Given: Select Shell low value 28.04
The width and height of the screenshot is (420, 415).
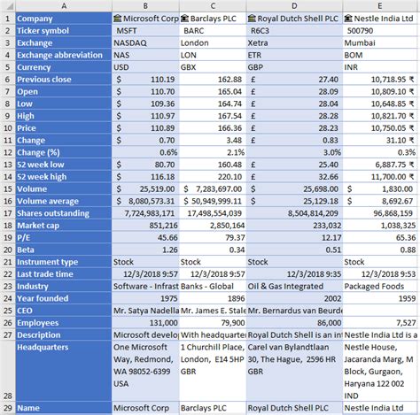Looking at the screenshot, I should (x=294, y=104).
